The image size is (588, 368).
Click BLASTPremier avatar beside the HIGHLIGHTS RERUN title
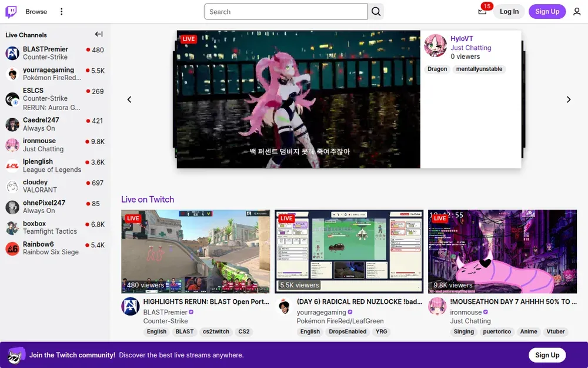point(131,306)
